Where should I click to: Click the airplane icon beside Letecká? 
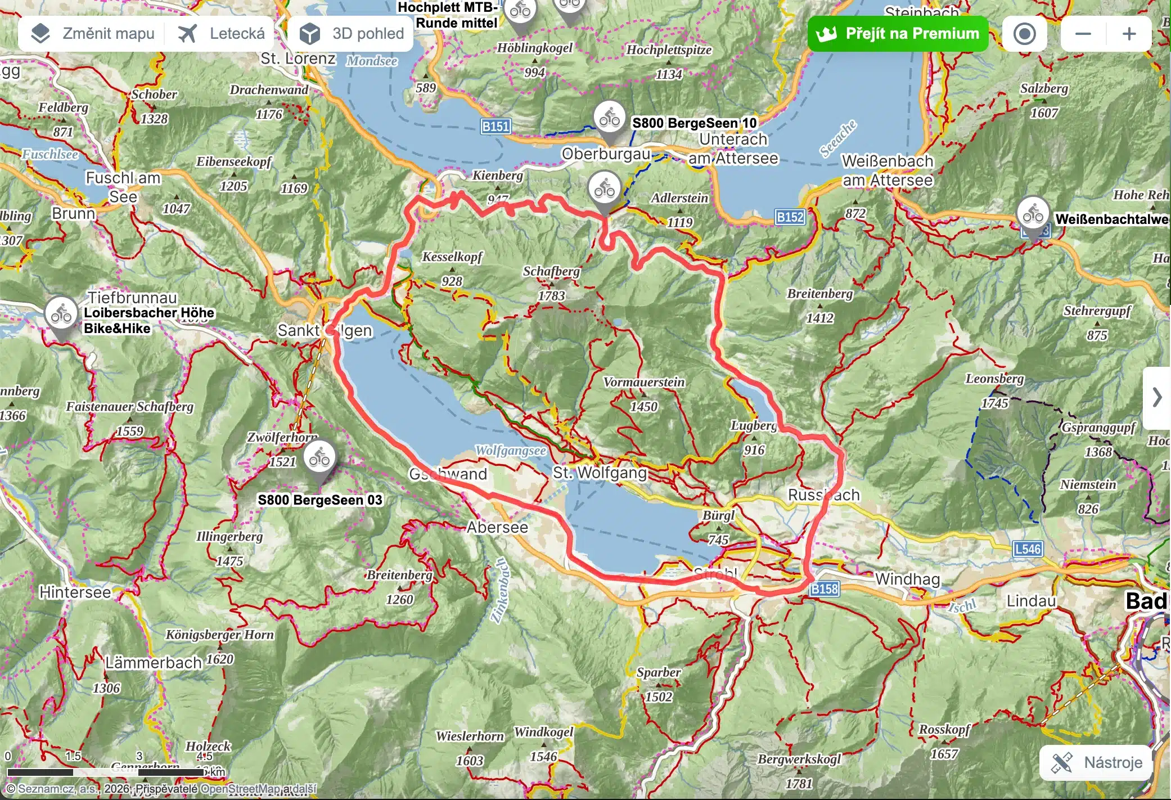[187, 34]
